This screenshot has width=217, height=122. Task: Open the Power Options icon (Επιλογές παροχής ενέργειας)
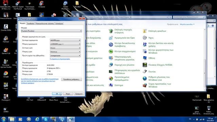pyautogui.click(x=111, y=31)
